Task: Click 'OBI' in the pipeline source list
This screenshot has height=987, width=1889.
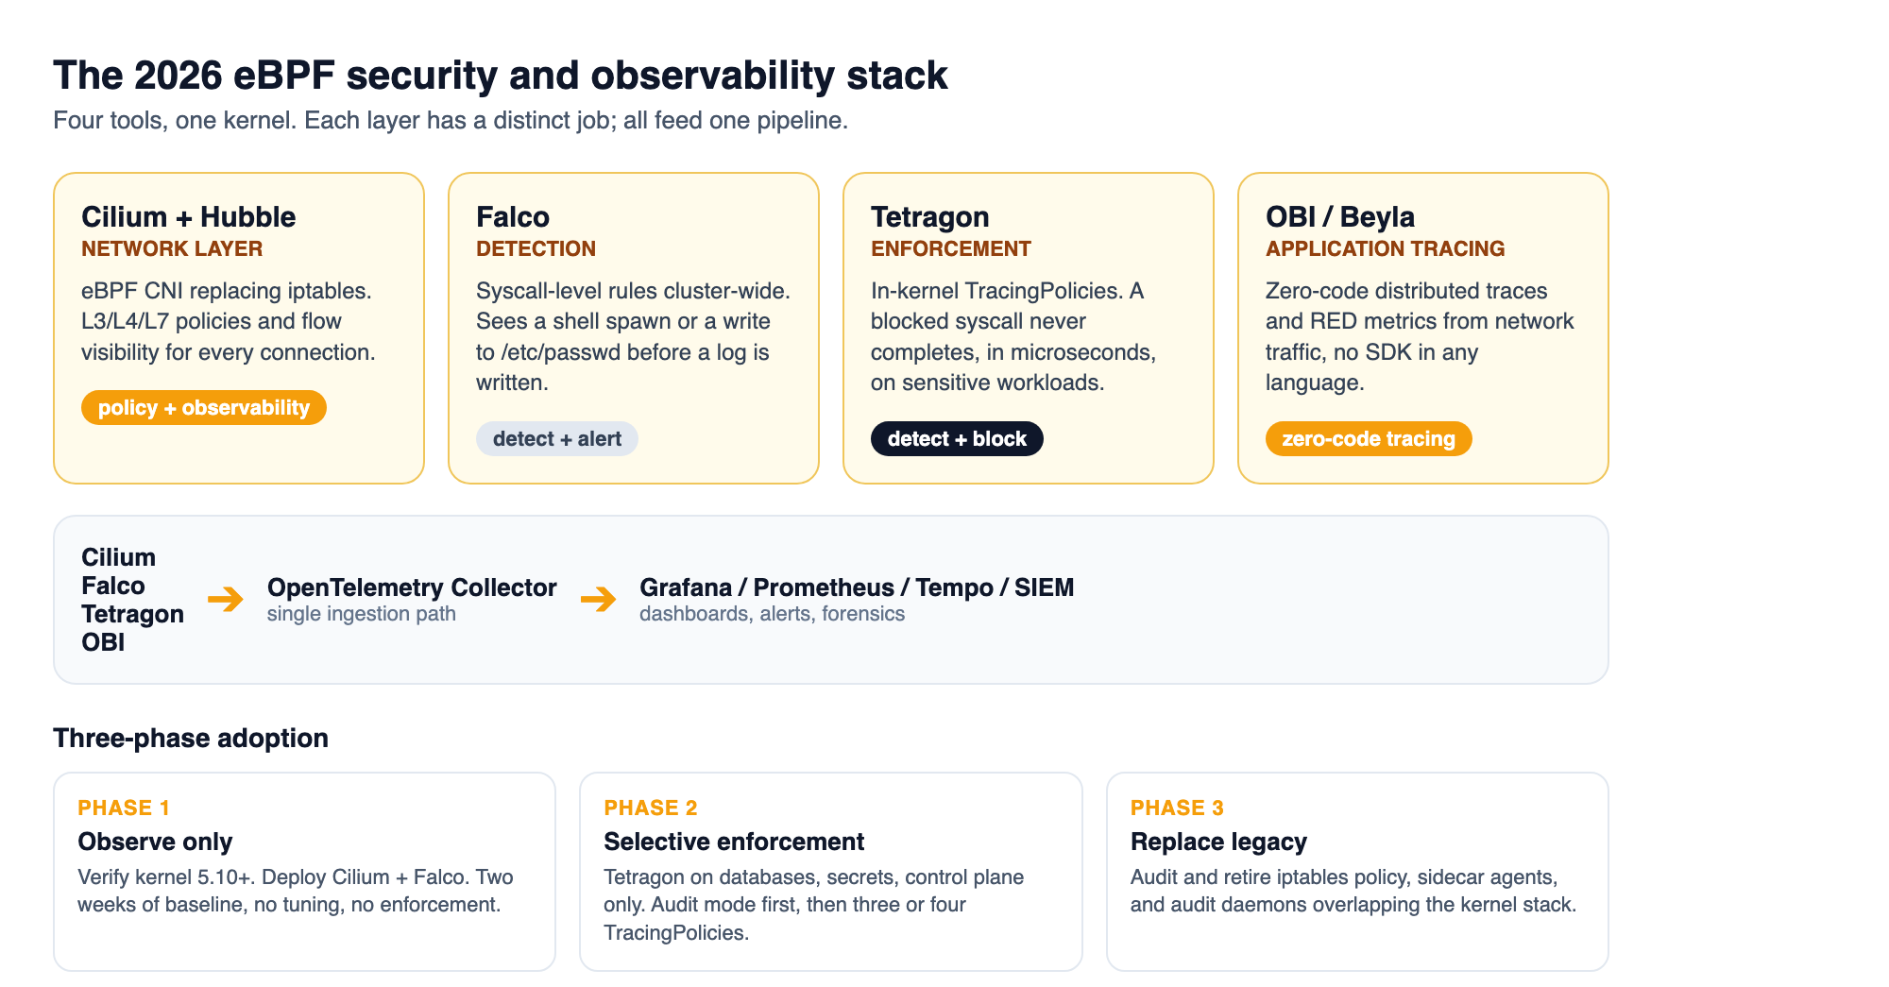Action: click(x=103, y=642)
